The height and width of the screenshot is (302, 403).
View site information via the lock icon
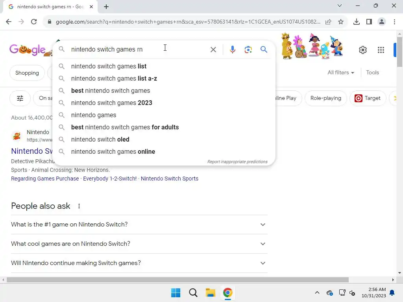coord(50,22)
